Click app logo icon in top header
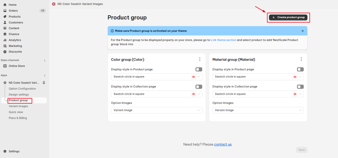This screenshot has width=338, height=158. 54,4
